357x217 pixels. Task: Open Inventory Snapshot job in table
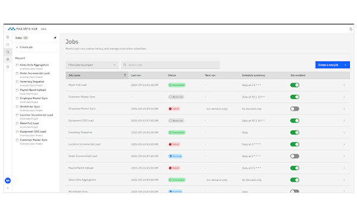tap(80, 133)
